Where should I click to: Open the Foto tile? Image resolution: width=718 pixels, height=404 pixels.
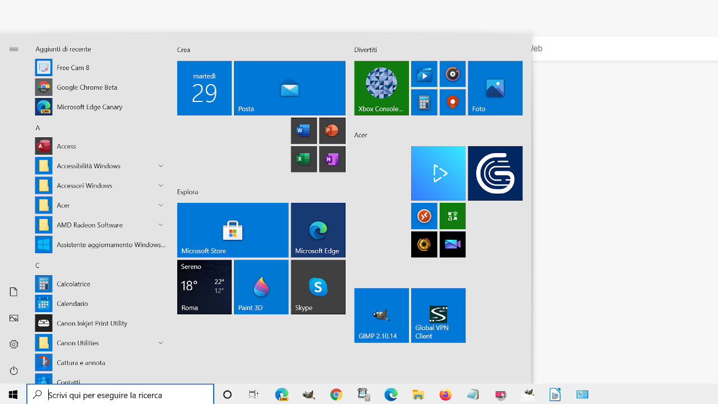click(495, 88)
